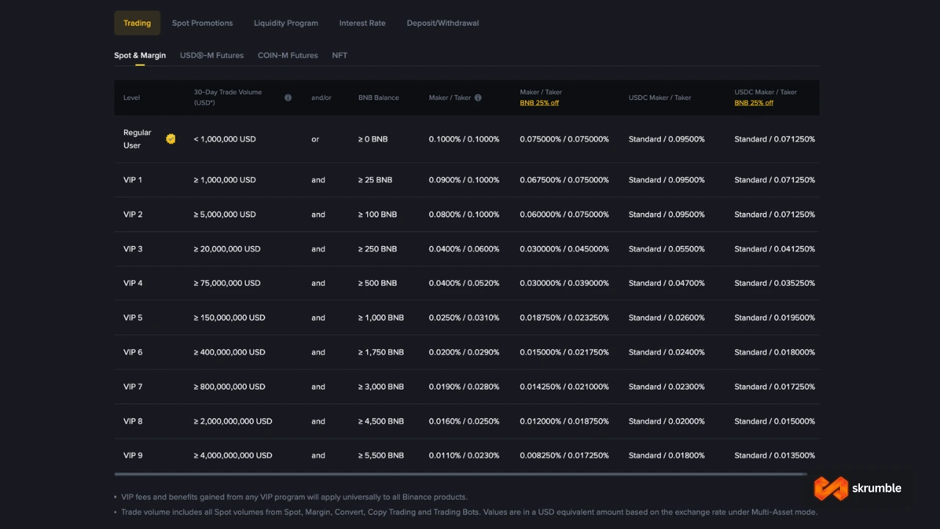
Task: Click the '≥ 20,000,000 USD' volume cell
Action: coord(227,249)
